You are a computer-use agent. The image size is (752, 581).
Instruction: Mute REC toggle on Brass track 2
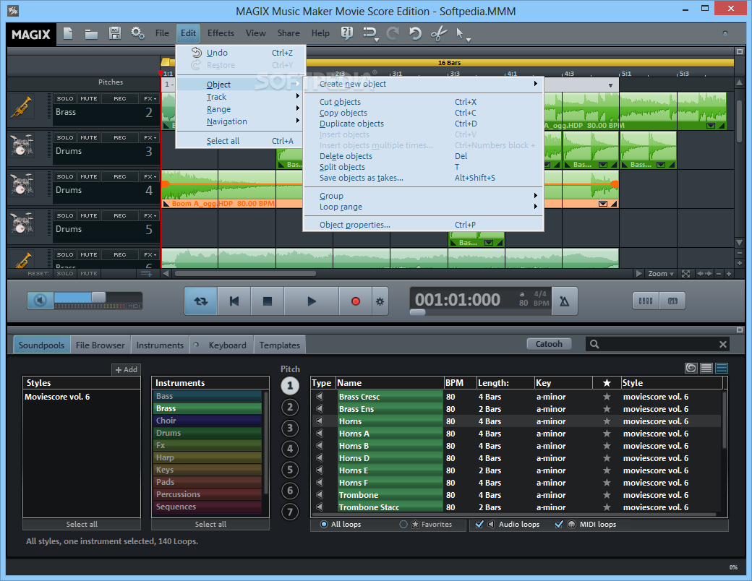(120, 98)
